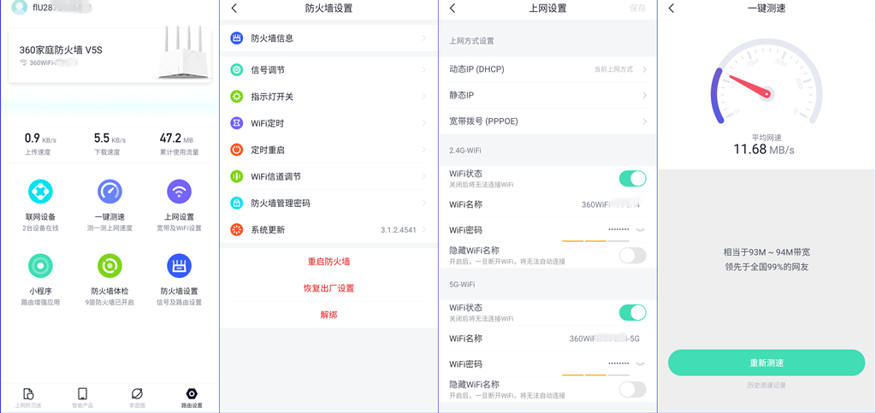876x413 pixels.
Task: Open the 上网设置 WiFi icon
Action: (180, 192)
